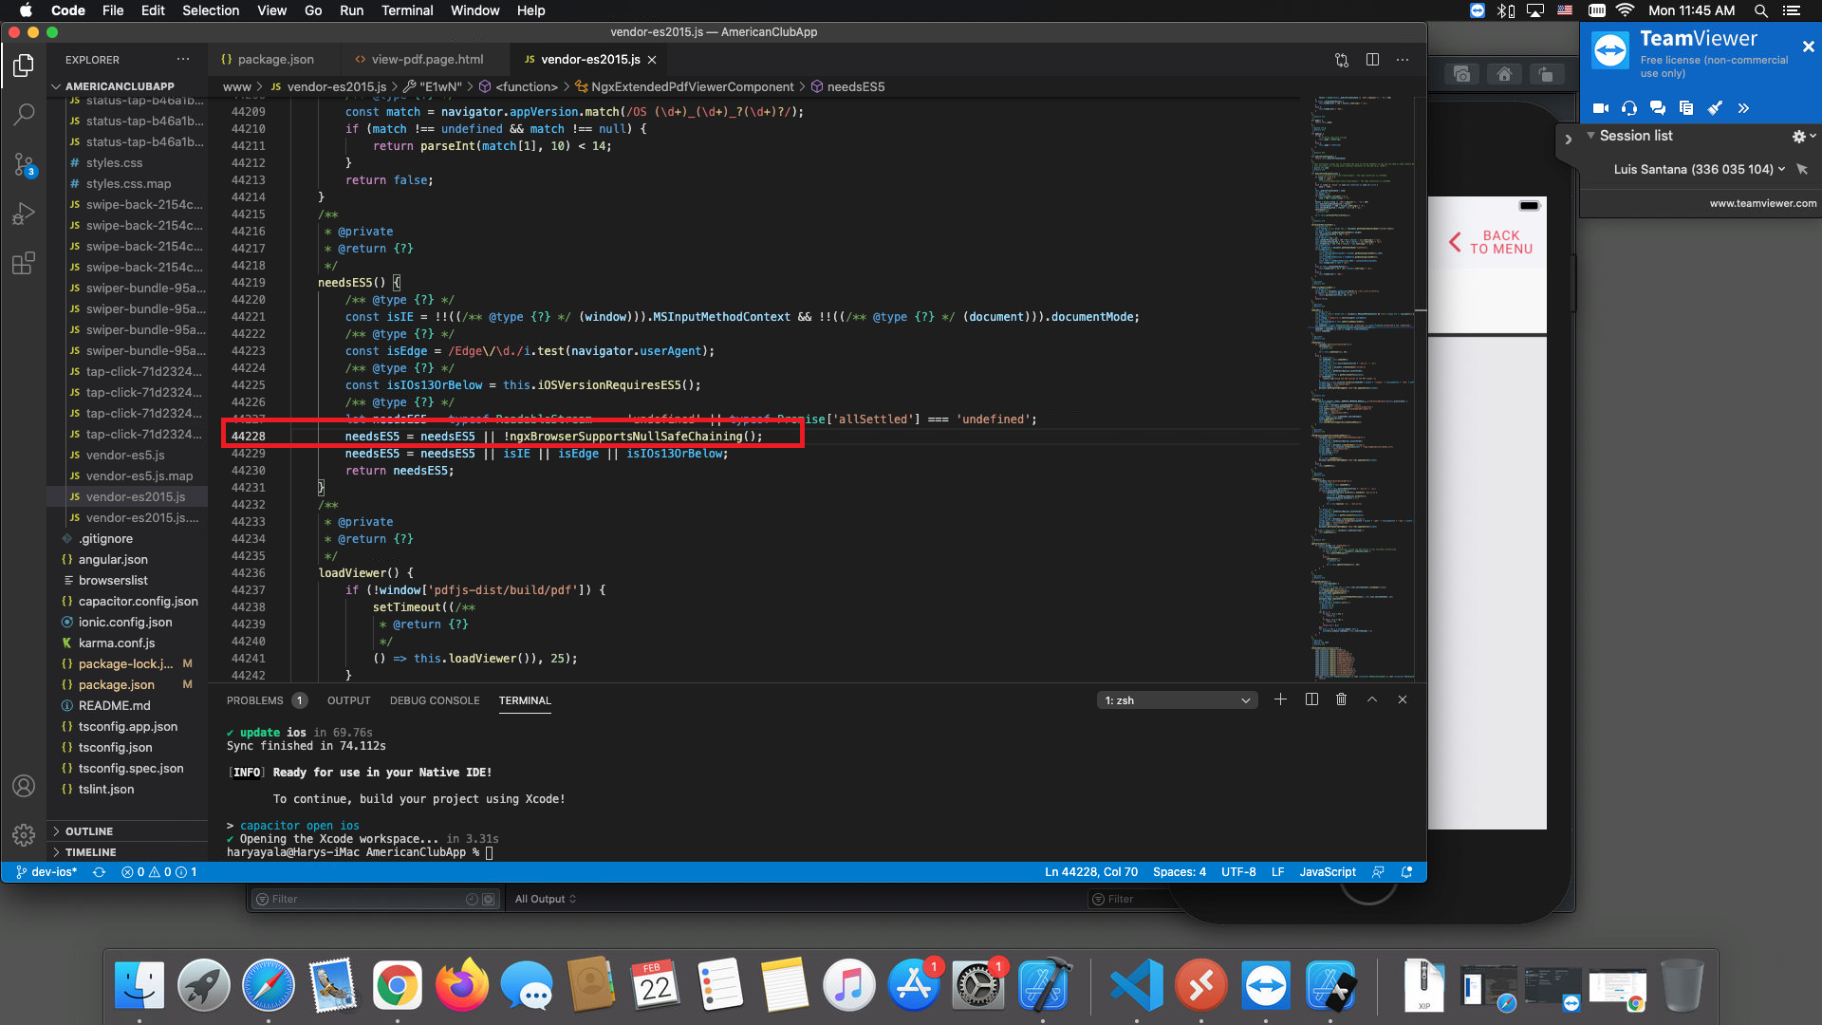Viewport: 1822px width, 1025px height.
Task: Open the Session list settings gear
Action: (x=1799, y=136)
